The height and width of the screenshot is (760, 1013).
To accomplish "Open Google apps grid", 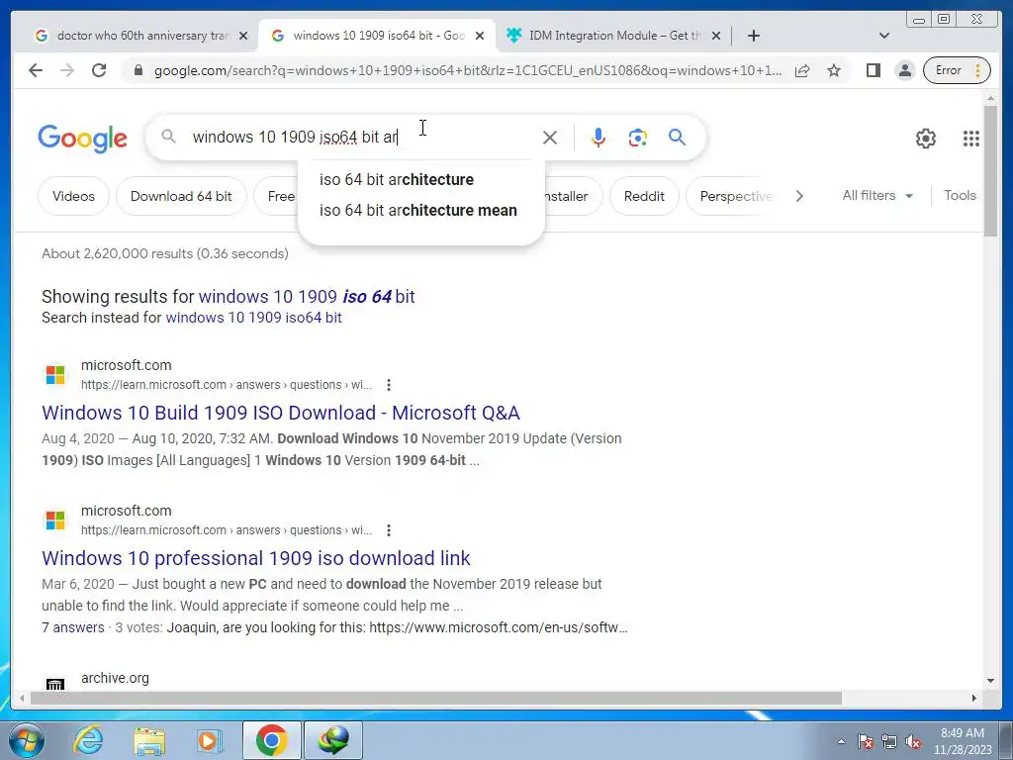I will [971, 139].
